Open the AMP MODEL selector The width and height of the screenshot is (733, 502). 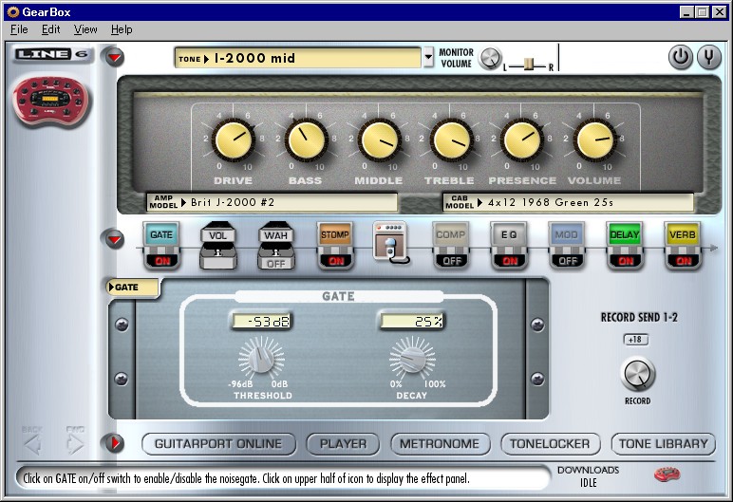[273, 202]
